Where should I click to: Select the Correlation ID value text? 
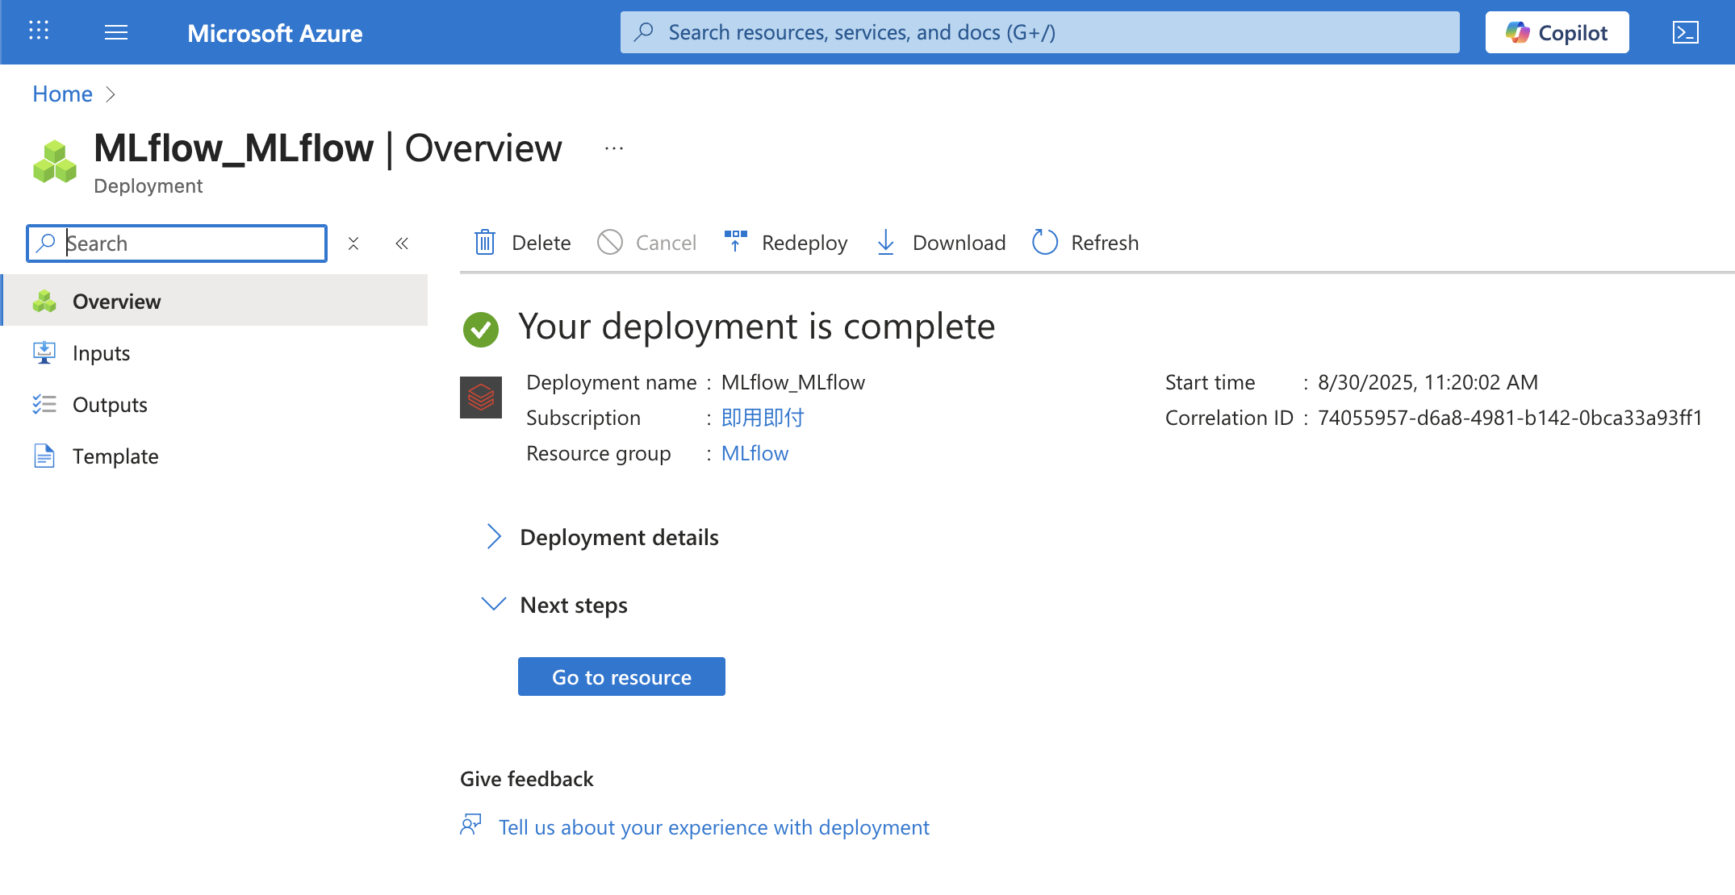coord(1510,418)
